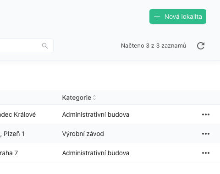
Task: Click the plus icon on Nová lokalita
Action: pyautogui.click(x=157, y=16)
